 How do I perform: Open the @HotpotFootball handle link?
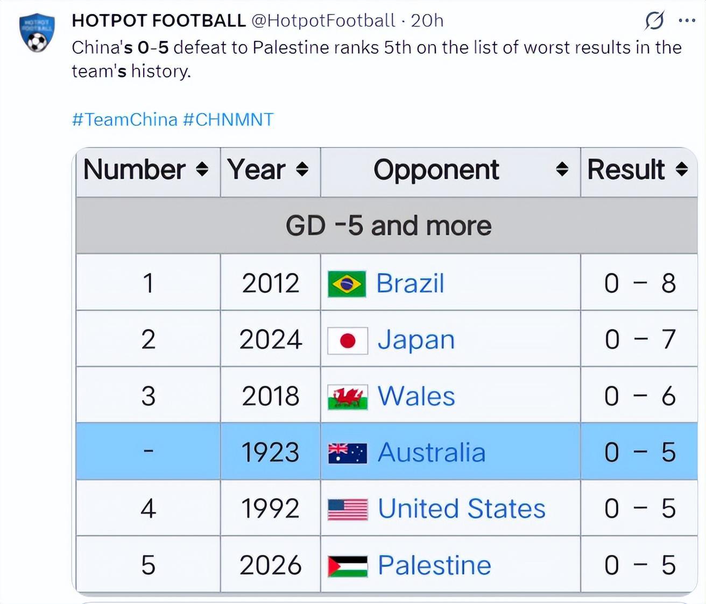point(323,20)
